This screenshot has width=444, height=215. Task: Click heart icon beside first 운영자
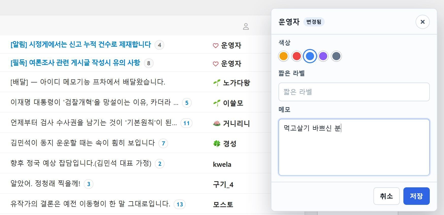click(216, 45)
